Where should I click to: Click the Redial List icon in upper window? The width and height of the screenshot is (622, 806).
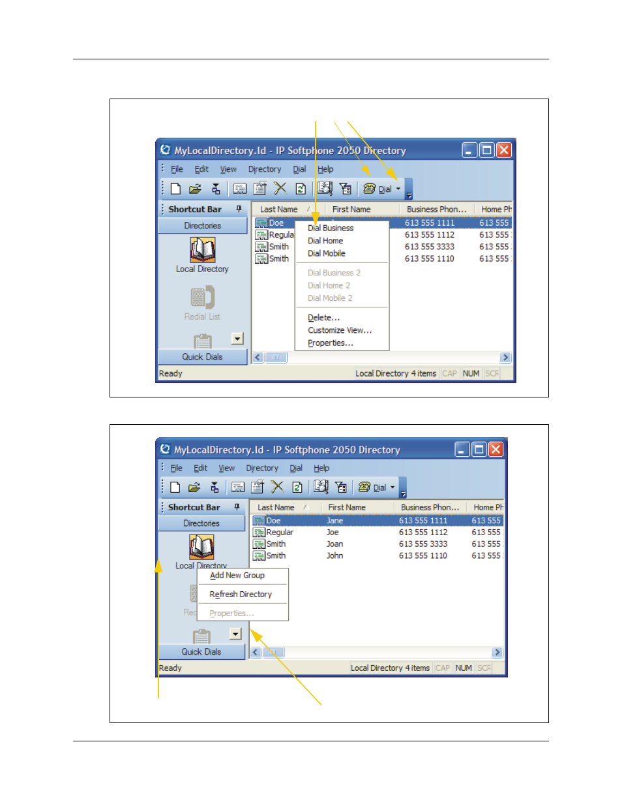click(x=202, y=298)
